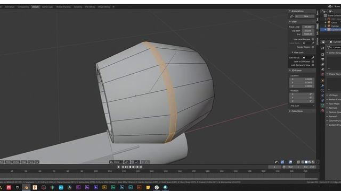Screen dimensions: 341x191
Task: Open the annotation pencil data dropdown
Action: point(291,16)
